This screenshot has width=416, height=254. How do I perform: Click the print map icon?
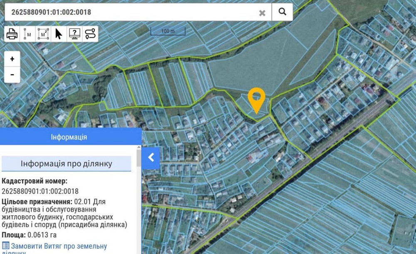(12, 34)
